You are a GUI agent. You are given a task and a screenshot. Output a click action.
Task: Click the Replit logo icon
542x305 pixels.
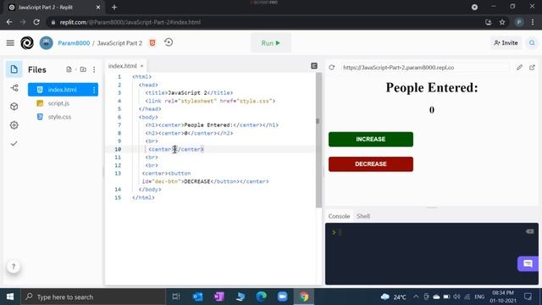point(27,43)
